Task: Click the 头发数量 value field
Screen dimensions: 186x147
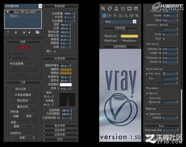Action: click(68, 14)
